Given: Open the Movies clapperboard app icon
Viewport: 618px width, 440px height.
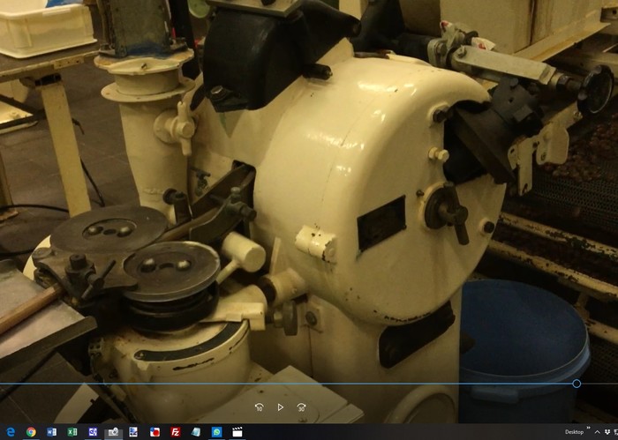Looking at the screenshot, I should coord(237,432).
